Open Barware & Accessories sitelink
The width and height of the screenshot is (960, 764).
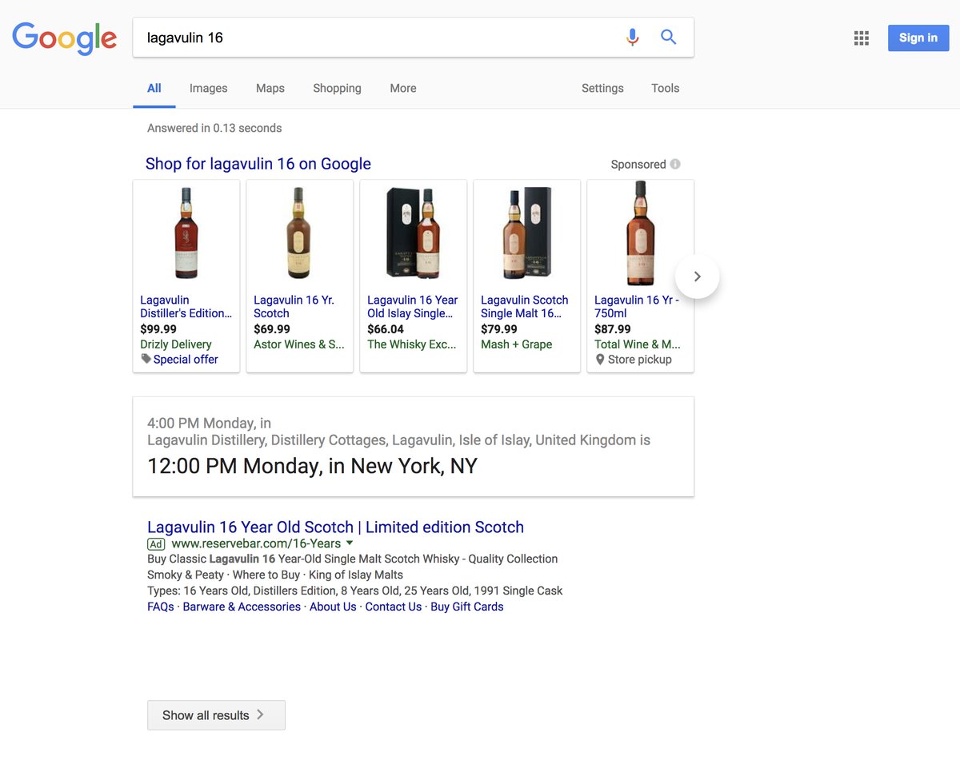click(x=242, y=607)
